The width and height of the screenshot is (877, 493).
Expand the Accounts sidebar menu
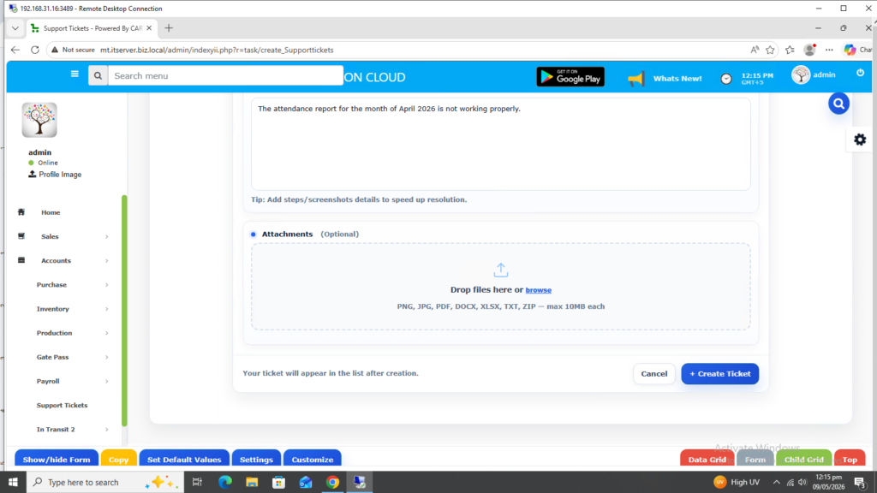coord(63,260)
